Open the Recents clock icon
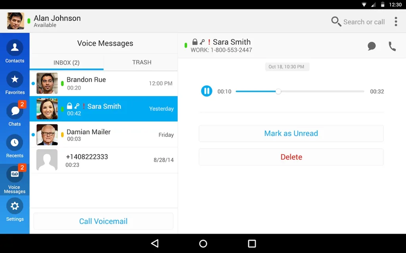The image size is (406, 253). click(x=15, y=142)
